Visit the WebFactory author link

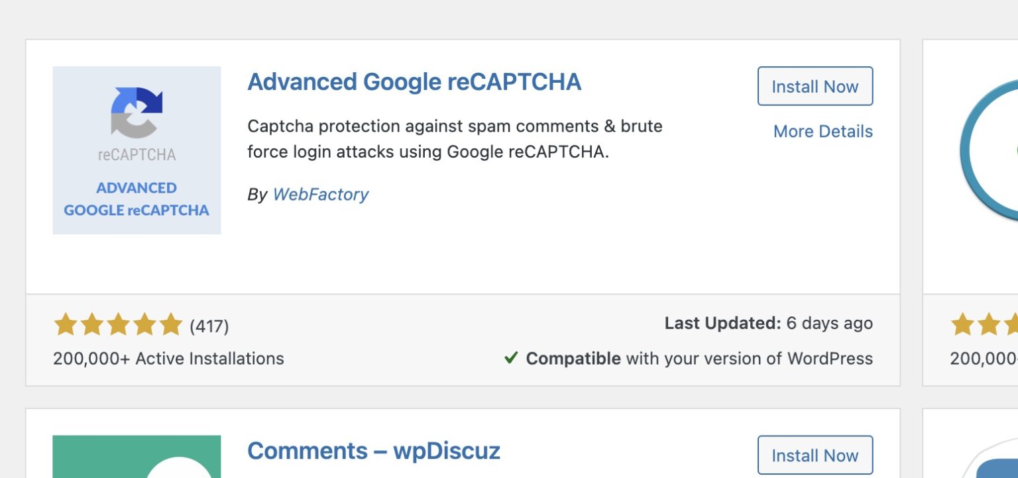321,195
